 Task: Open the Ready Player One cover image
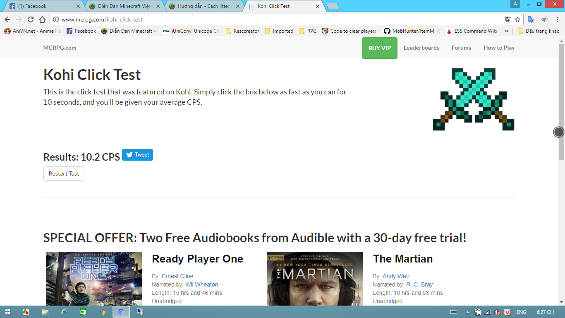(94, 279)
